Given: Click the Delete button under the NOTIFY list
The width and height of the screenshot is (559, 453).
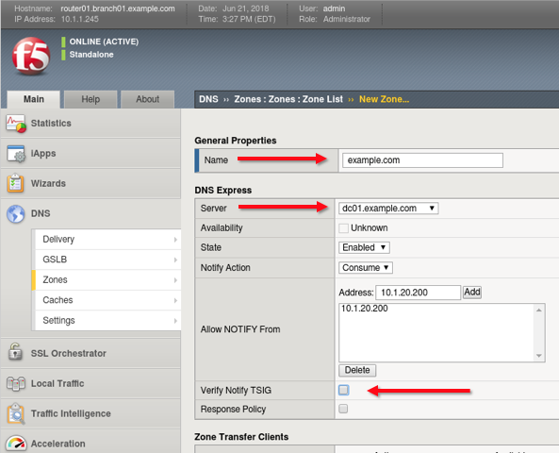Looking at the screenshot, I should (357, 370).
